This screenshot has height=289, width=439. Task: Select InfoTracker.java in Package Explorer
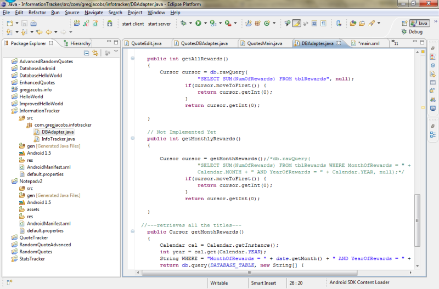58,139
